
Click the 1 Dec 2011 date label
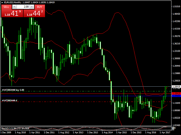click(49, 132)
